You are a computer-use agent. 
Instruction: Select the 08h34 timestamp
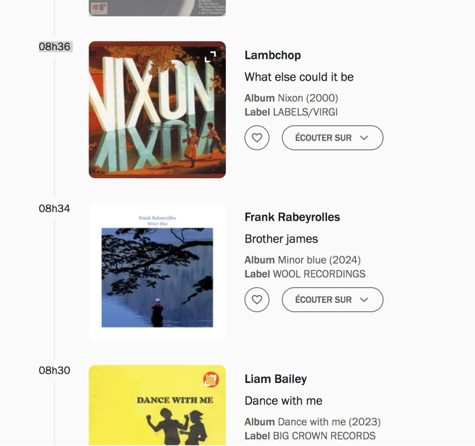55,209
